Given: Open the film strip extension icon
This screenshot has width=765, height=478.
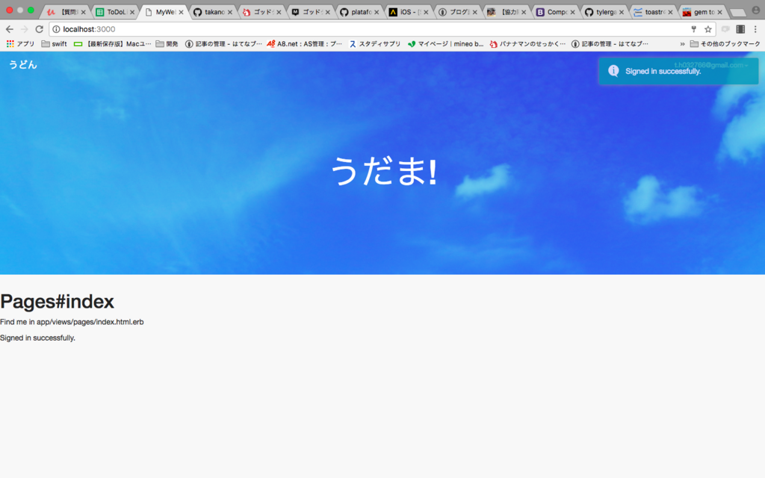Looking at the screenshot, I should point(740,29).
